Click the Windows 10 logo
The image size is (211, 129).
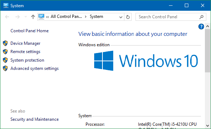[146, 61]
